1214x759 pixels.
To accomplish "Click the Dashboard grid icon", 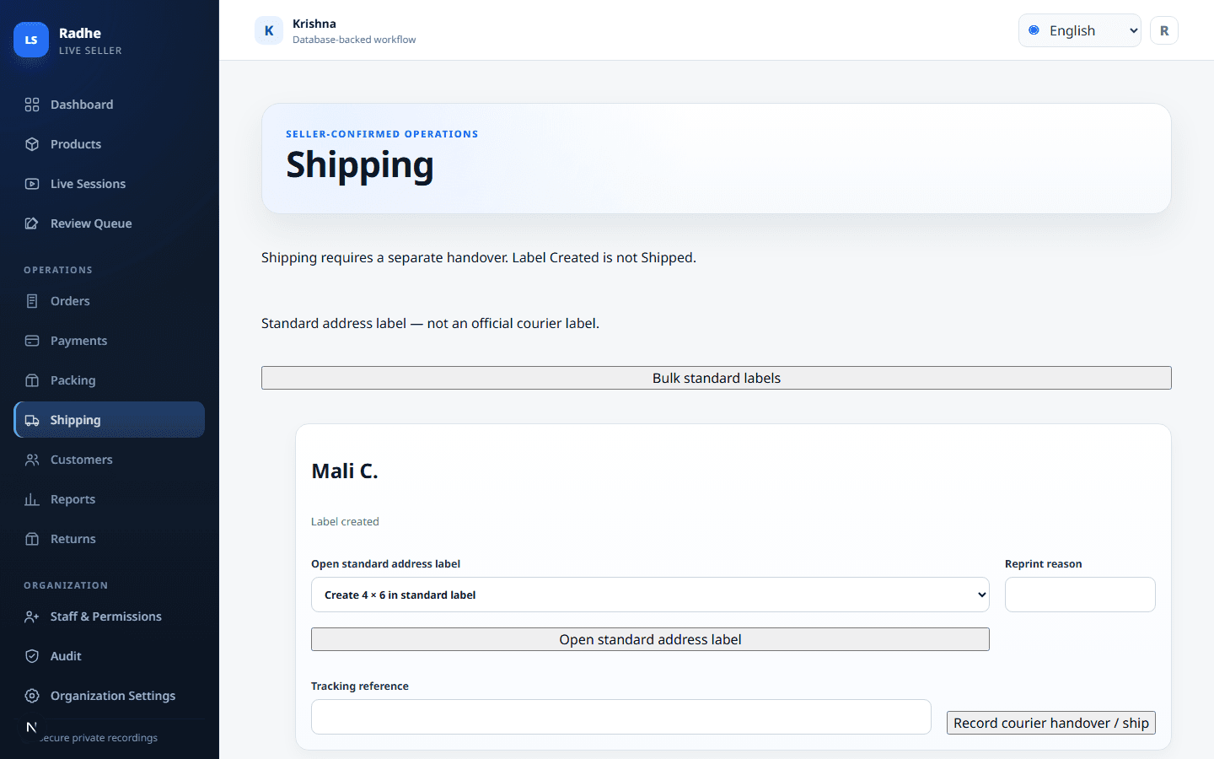I will pyautogui.click(x=32, y=105).
